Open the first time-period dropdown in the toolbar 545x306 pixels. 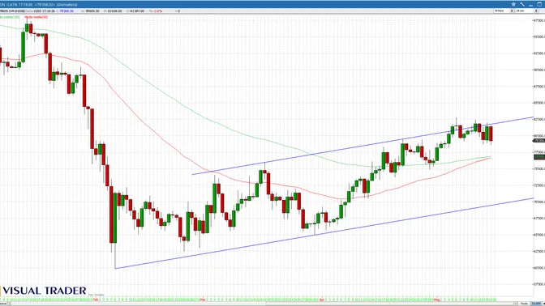click(504, 11)
